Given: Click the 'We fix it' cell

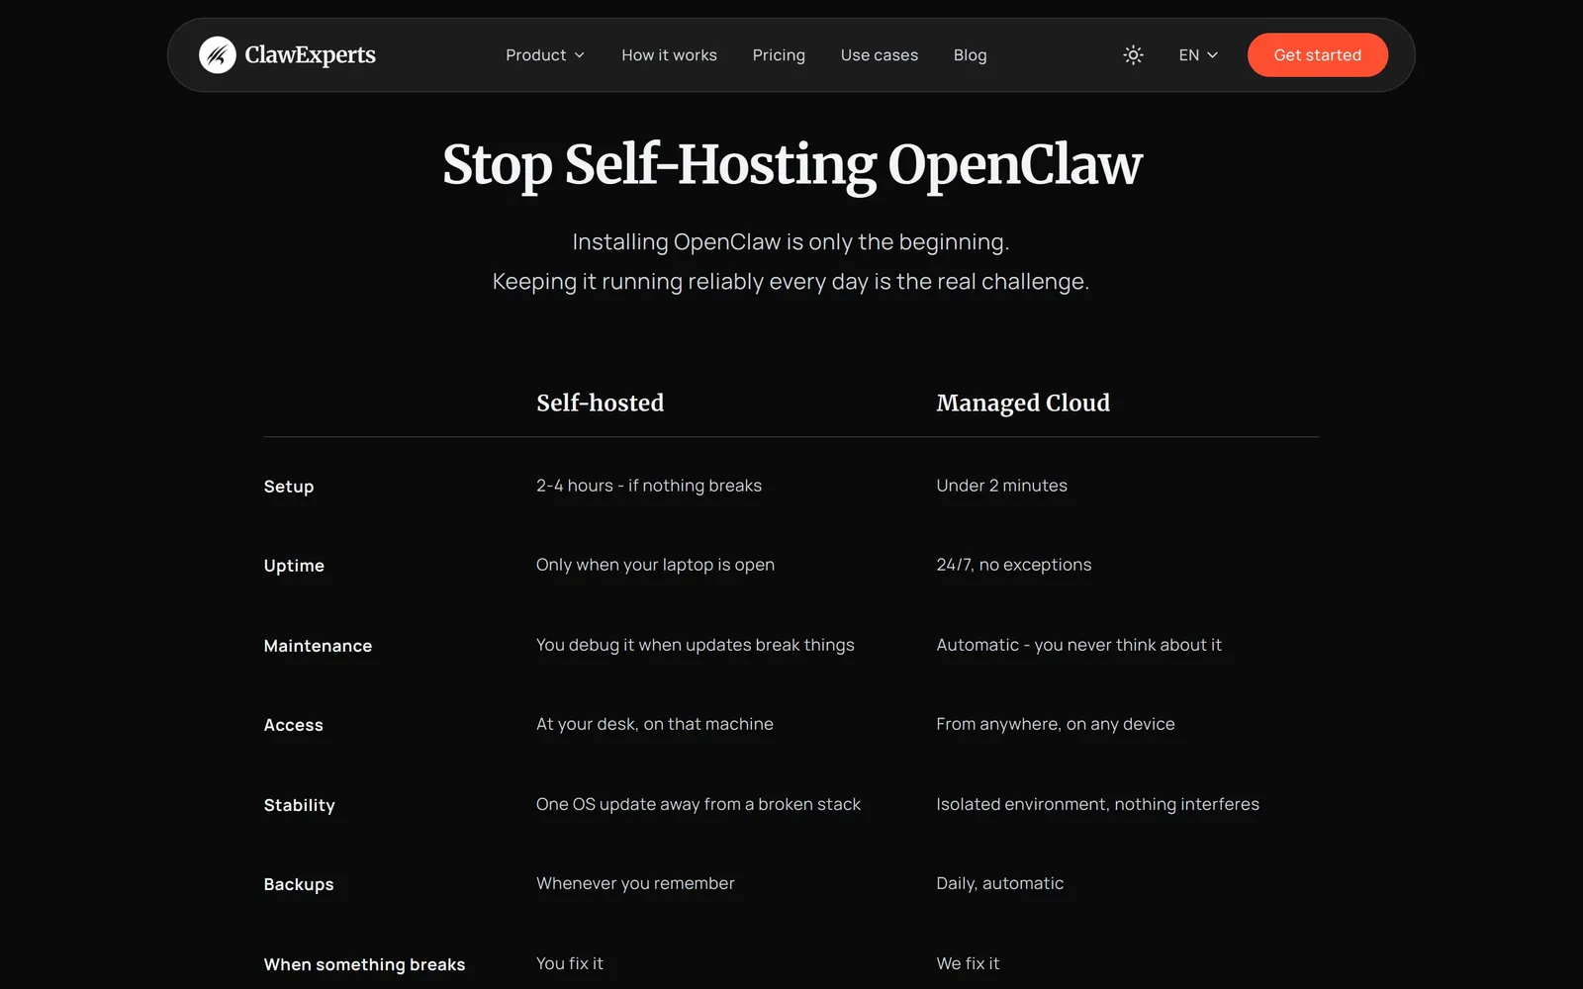Looking at the screenshot, I should pyautogui.click(x=968, y=963).
